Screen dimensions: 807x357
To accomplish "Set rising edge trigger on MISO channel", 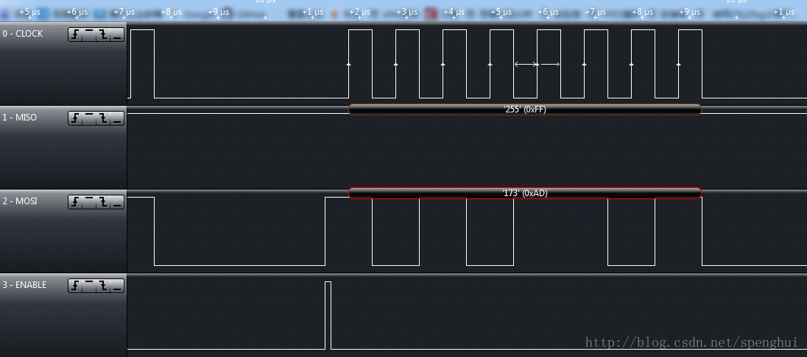I will click(76, 118).
